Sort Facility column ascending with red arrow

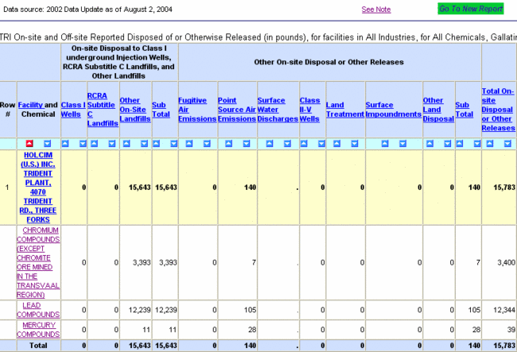click(29, 144)
